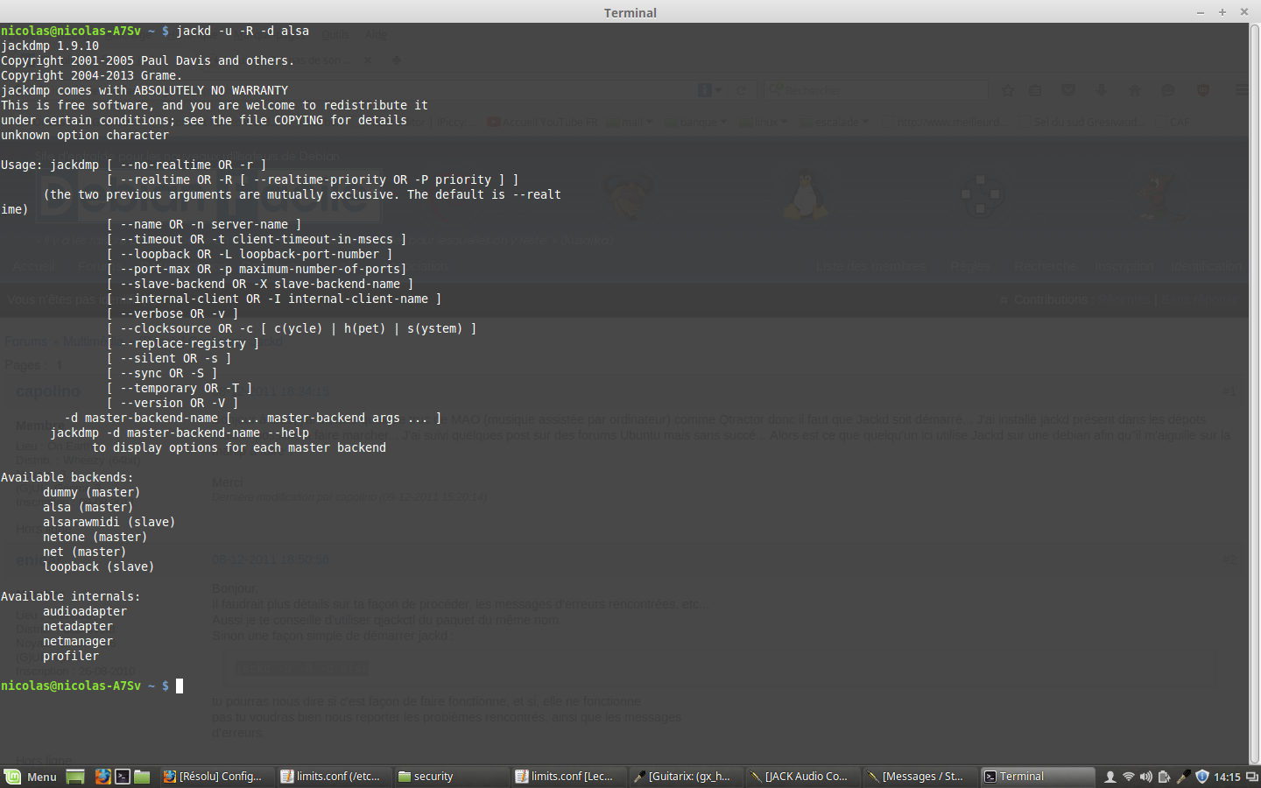Switch to the 'limits.conf [Lec...' editor window
The width and height of the screenshot is (1261, 788).
point(567,777)
